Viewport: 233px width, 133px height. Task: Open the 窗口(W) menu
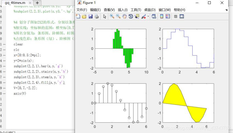(x=165, y=10)
